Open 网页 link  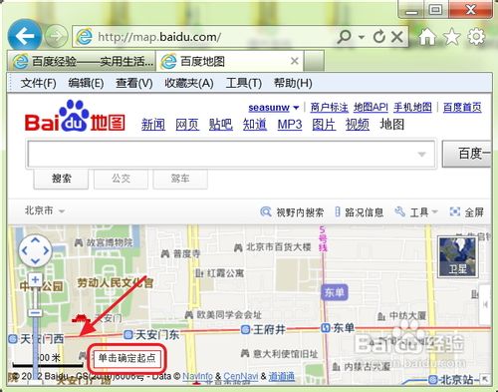(x=187, y=125)
